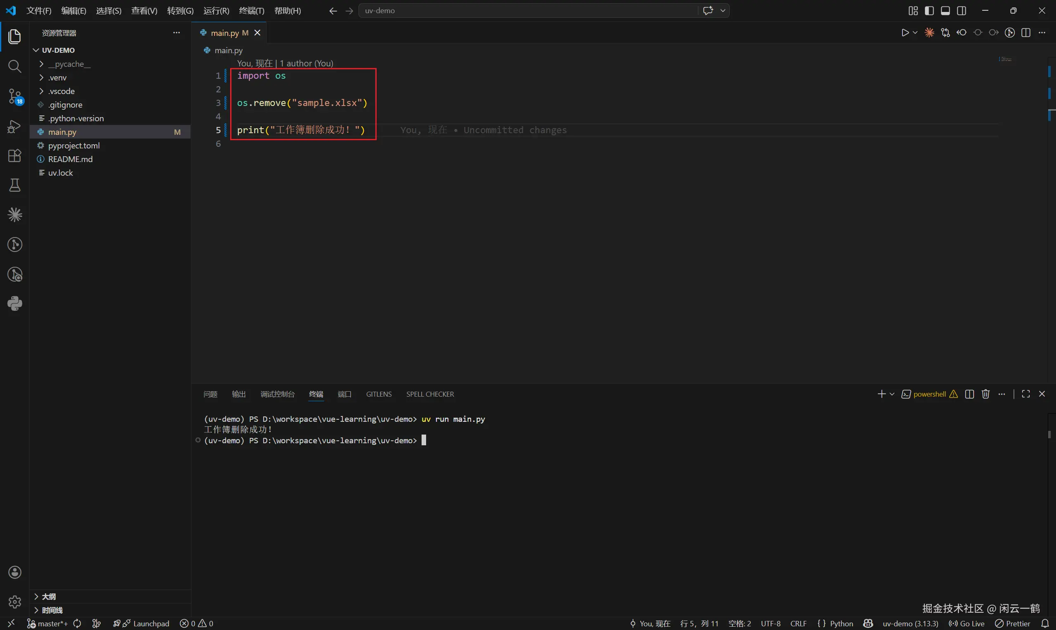The height and width of the screenshot is (630, 1056).
Task: Open Source Control view with 18 badge
Action: pos(14,96)
